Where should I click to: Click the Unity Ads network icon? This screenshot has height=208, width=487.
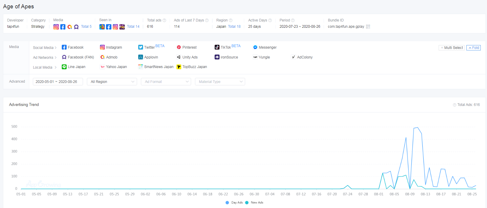point(179,57)
